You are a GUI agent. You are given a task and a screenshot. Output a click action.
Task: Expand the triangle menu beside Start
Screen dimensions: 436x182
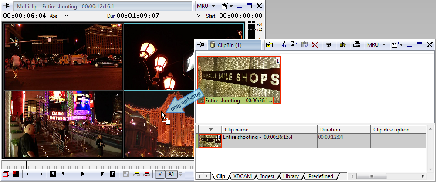click(x=199, y=16)
